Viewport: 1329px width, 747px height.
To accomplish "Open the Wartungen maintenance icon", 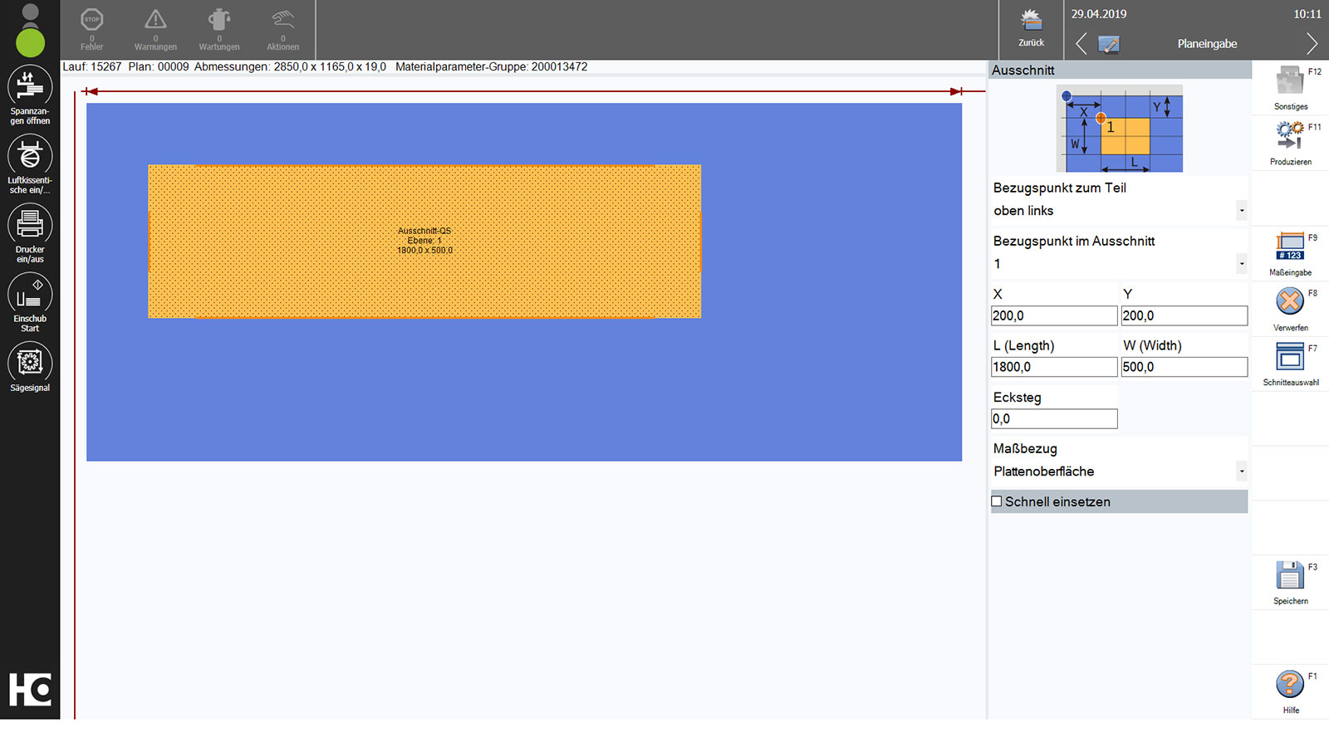I will coord(219,21).
